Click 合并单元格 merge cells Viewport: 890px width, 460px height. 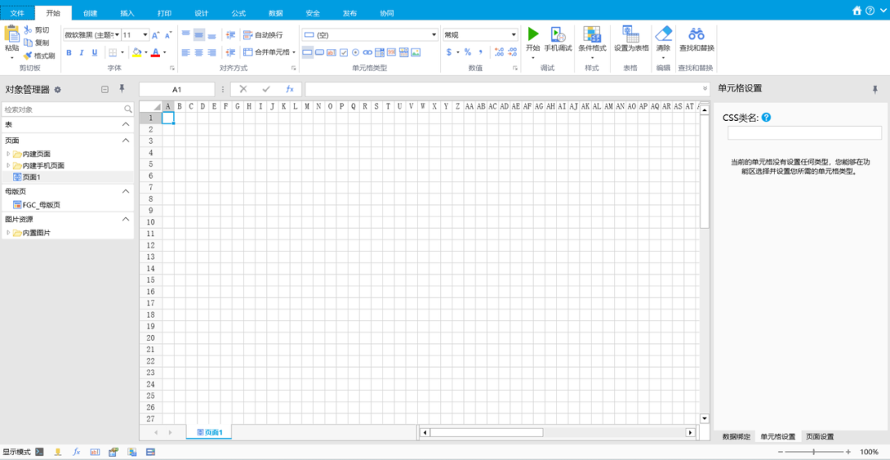(269, 52)
